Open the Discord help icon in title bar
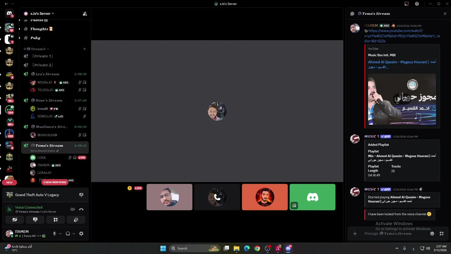This screenshot has width=451, height=254. tap(417, 4)
